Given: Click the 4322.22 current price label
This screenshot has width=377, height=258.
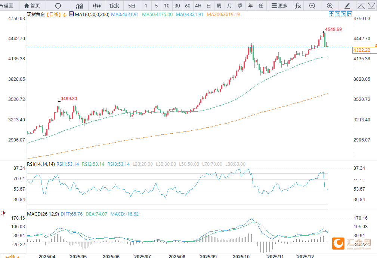Looking at the screenshot, I should click(x=362, y=50).
